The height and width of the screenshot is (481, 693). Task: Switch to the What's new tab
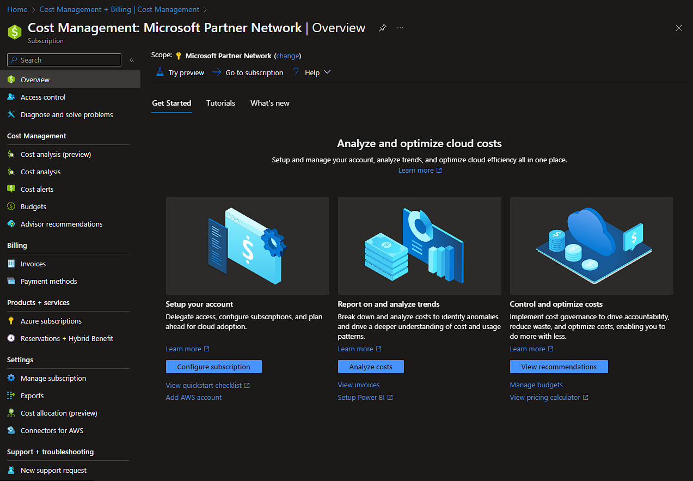click(270, 103)
